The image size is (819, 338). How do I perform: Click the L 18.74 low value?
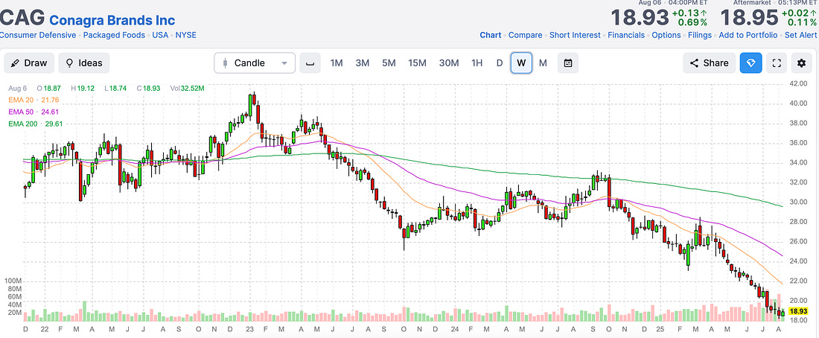[x=115, y=89]
